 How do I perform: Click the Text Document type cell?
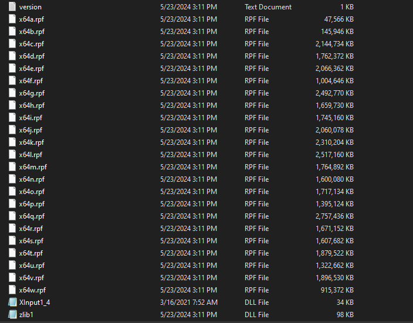click(x=268, y=7)
